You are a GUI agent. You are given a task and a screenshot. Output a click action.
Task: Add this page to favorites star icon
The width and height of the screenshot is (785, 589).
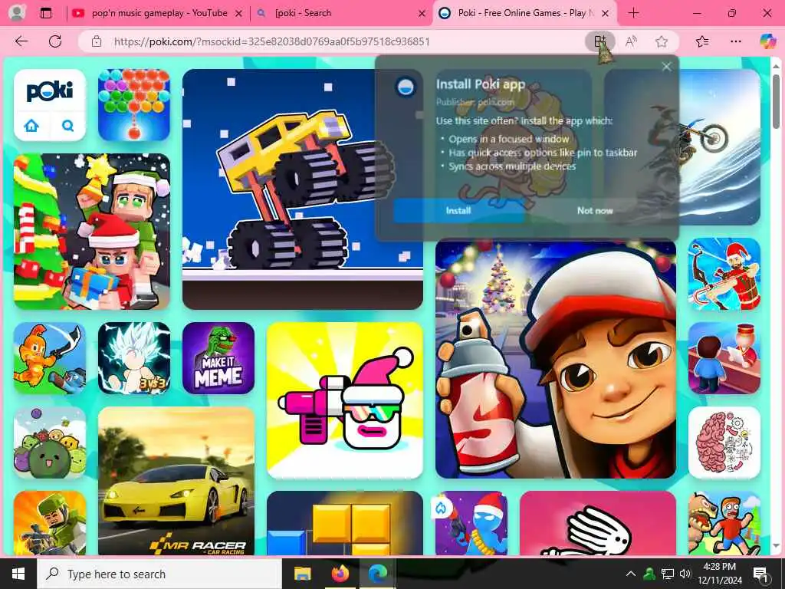[662, 41]
